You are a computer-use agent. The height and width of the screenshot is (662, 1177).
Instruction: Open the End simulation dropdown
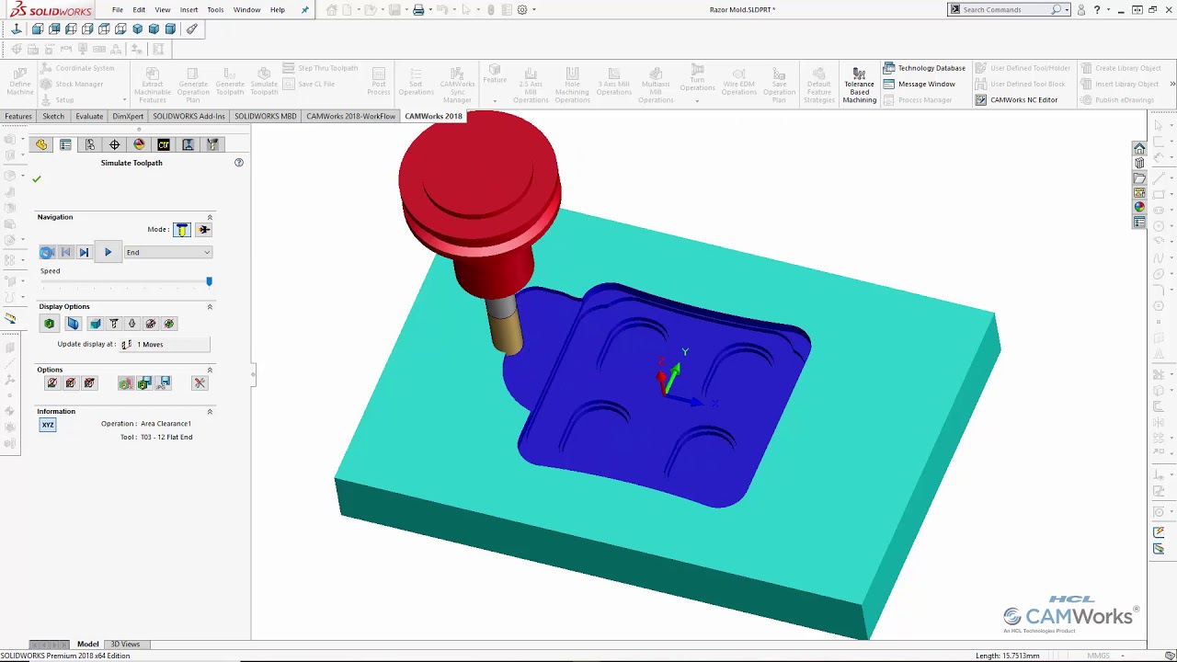point(168,252)
